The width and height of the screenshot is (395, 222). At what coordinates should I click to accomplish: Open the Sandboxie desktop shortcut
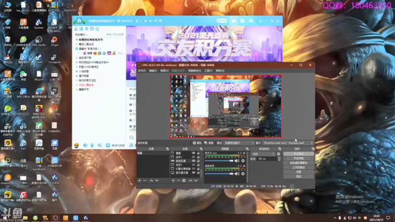pos(39,164)
